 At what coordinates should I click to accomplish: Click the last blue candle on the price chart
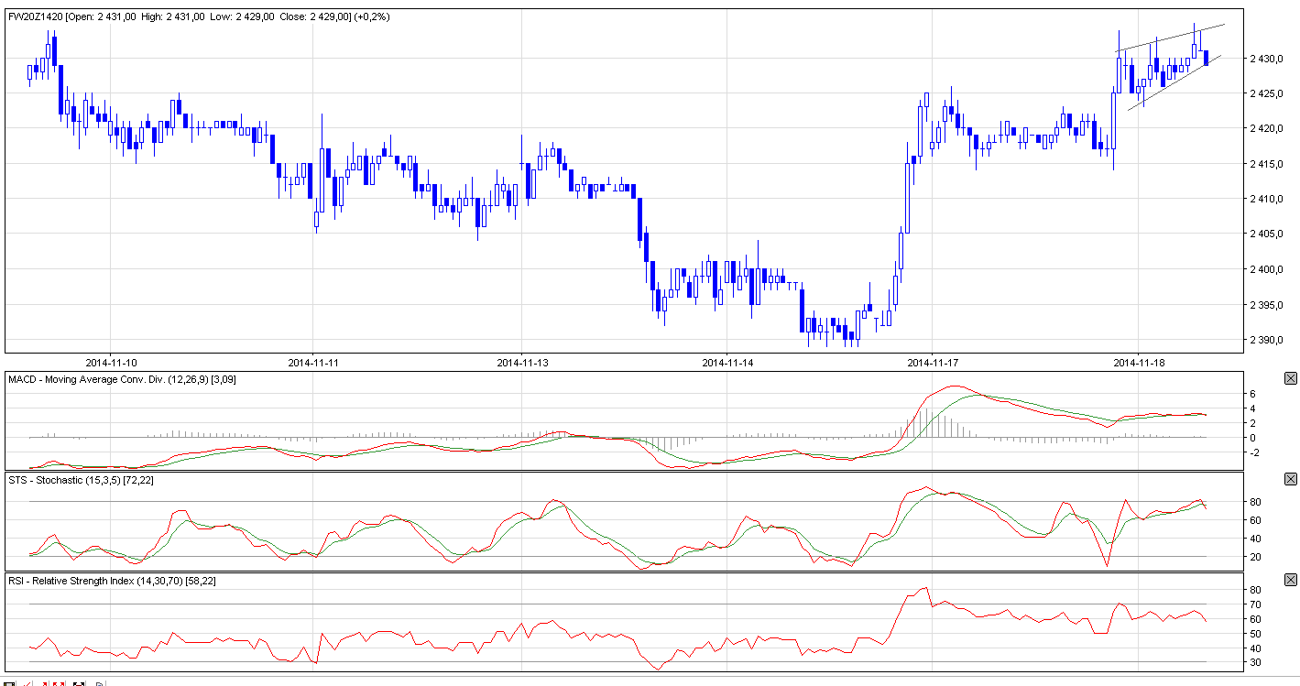point(1207,58)
